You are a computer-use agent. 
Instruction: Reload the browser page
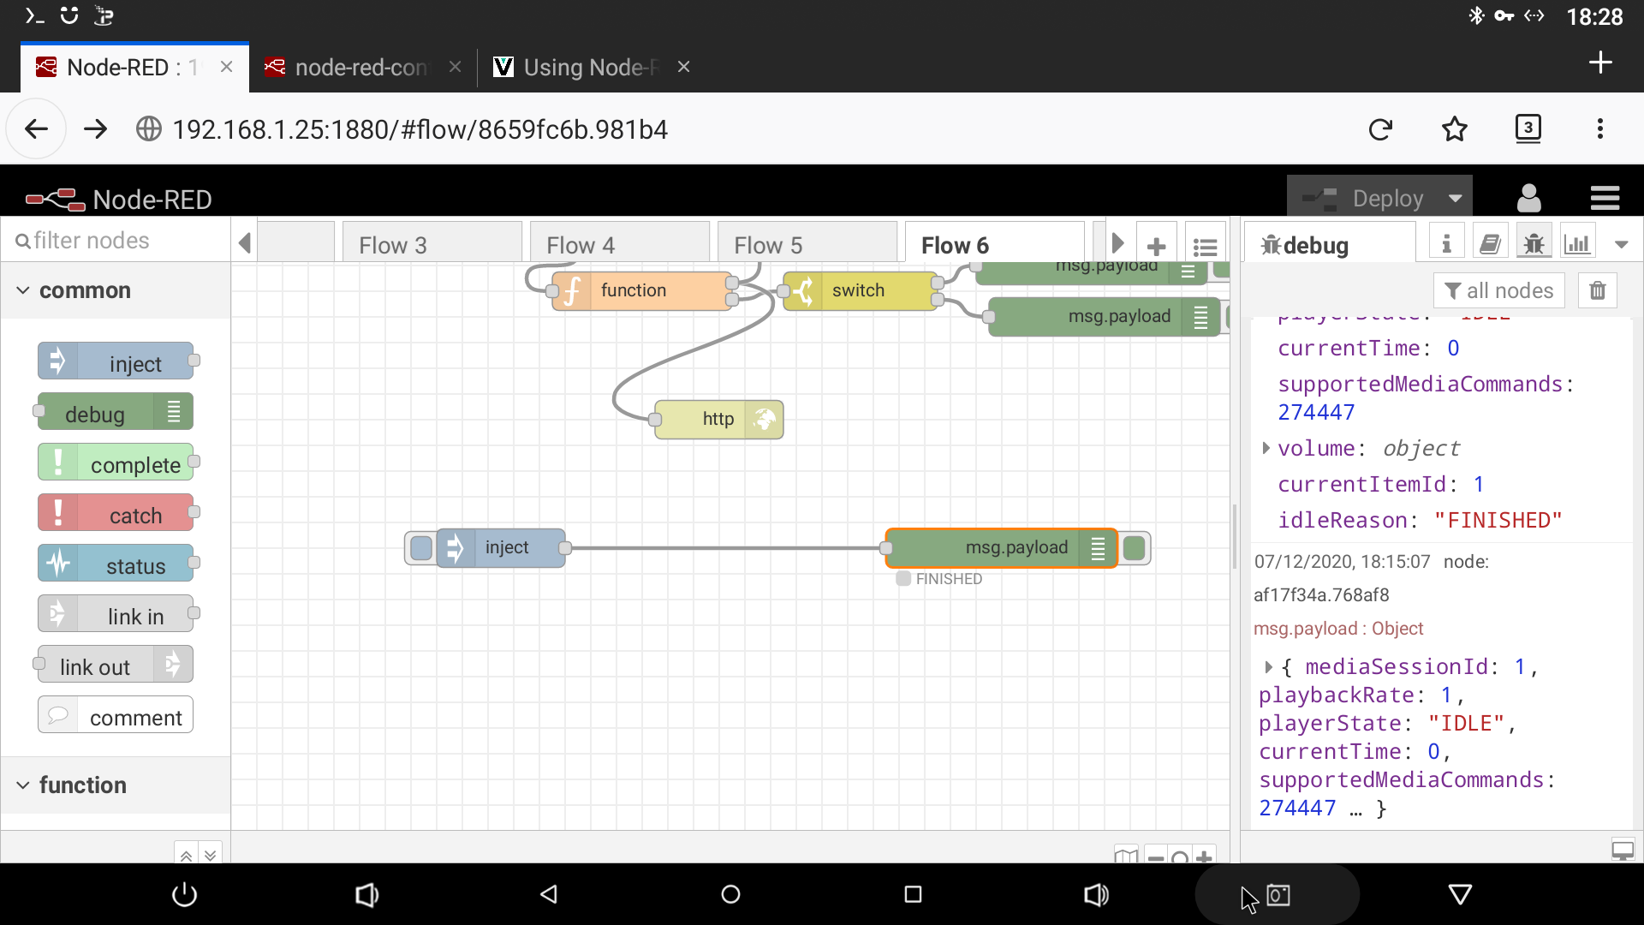point(1380,129)
